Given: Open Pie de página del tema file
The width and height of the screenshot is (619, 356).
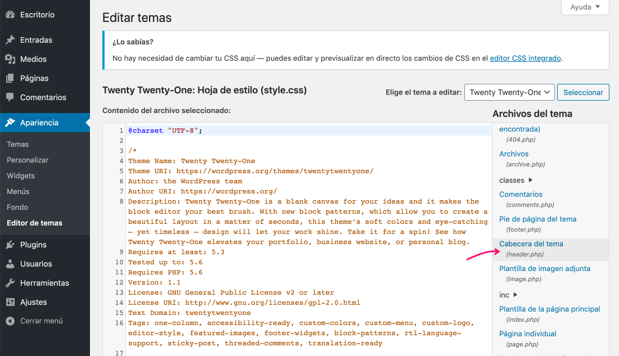Looking at the screenshot, I should tap(537, 219).
